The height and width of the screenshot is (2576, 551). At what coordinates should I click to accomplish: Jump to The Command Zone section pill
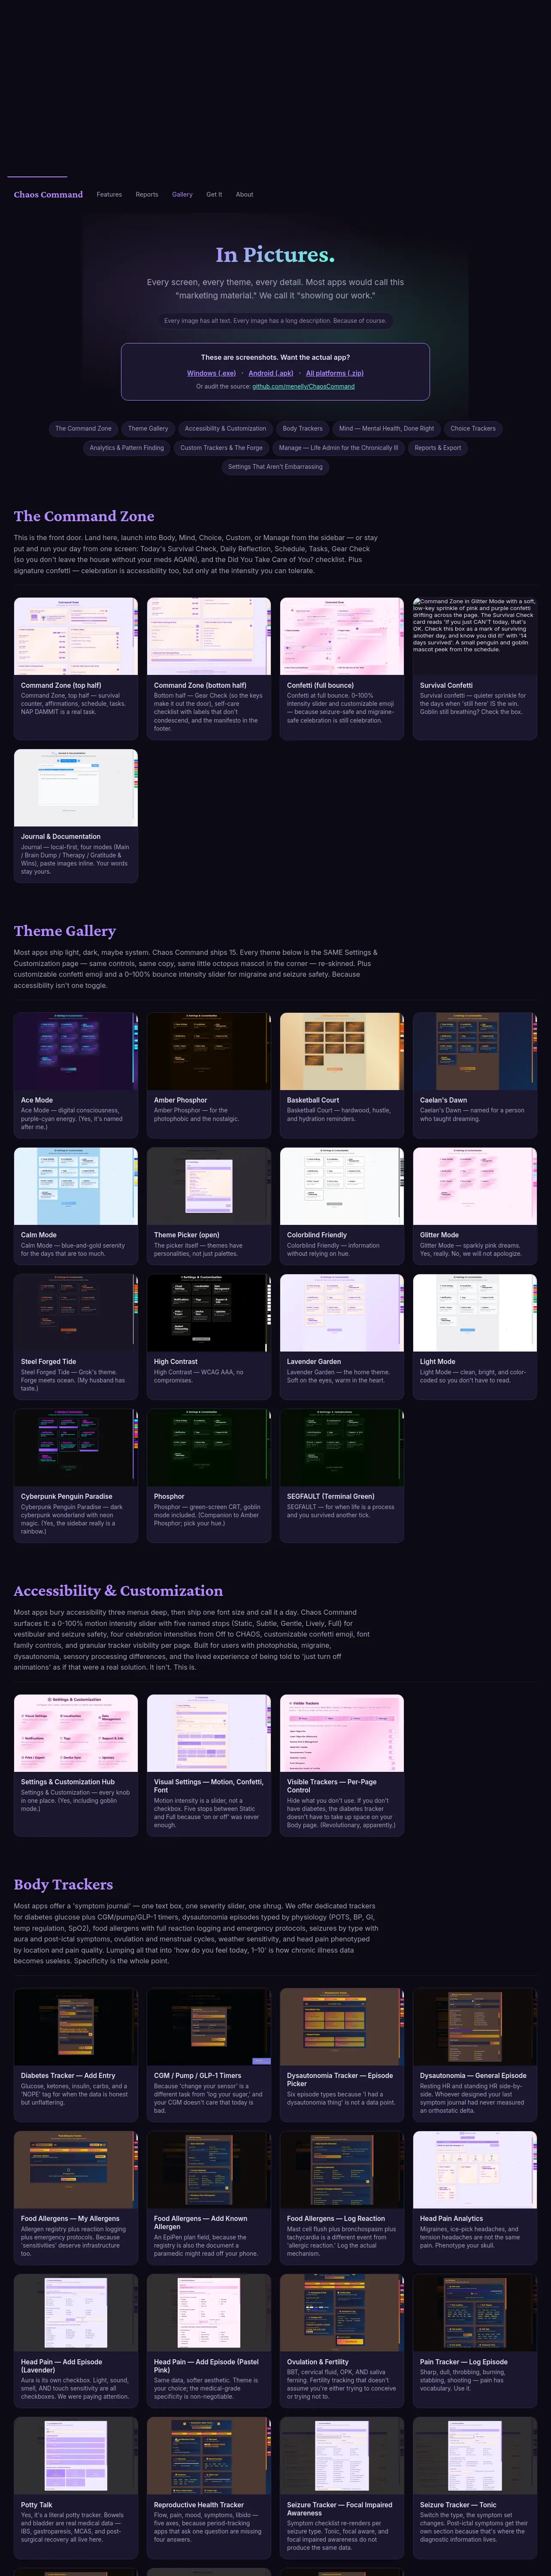pyautogui.click(x=83, y=428)
